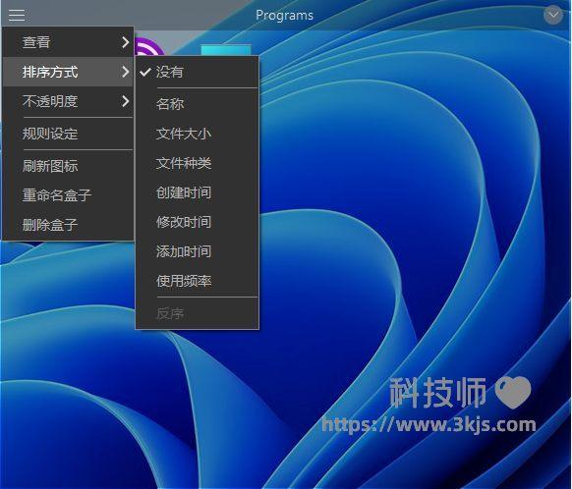Expand the 查看 submenu arrow
The image size is (572, 489).
pos(125,42)
